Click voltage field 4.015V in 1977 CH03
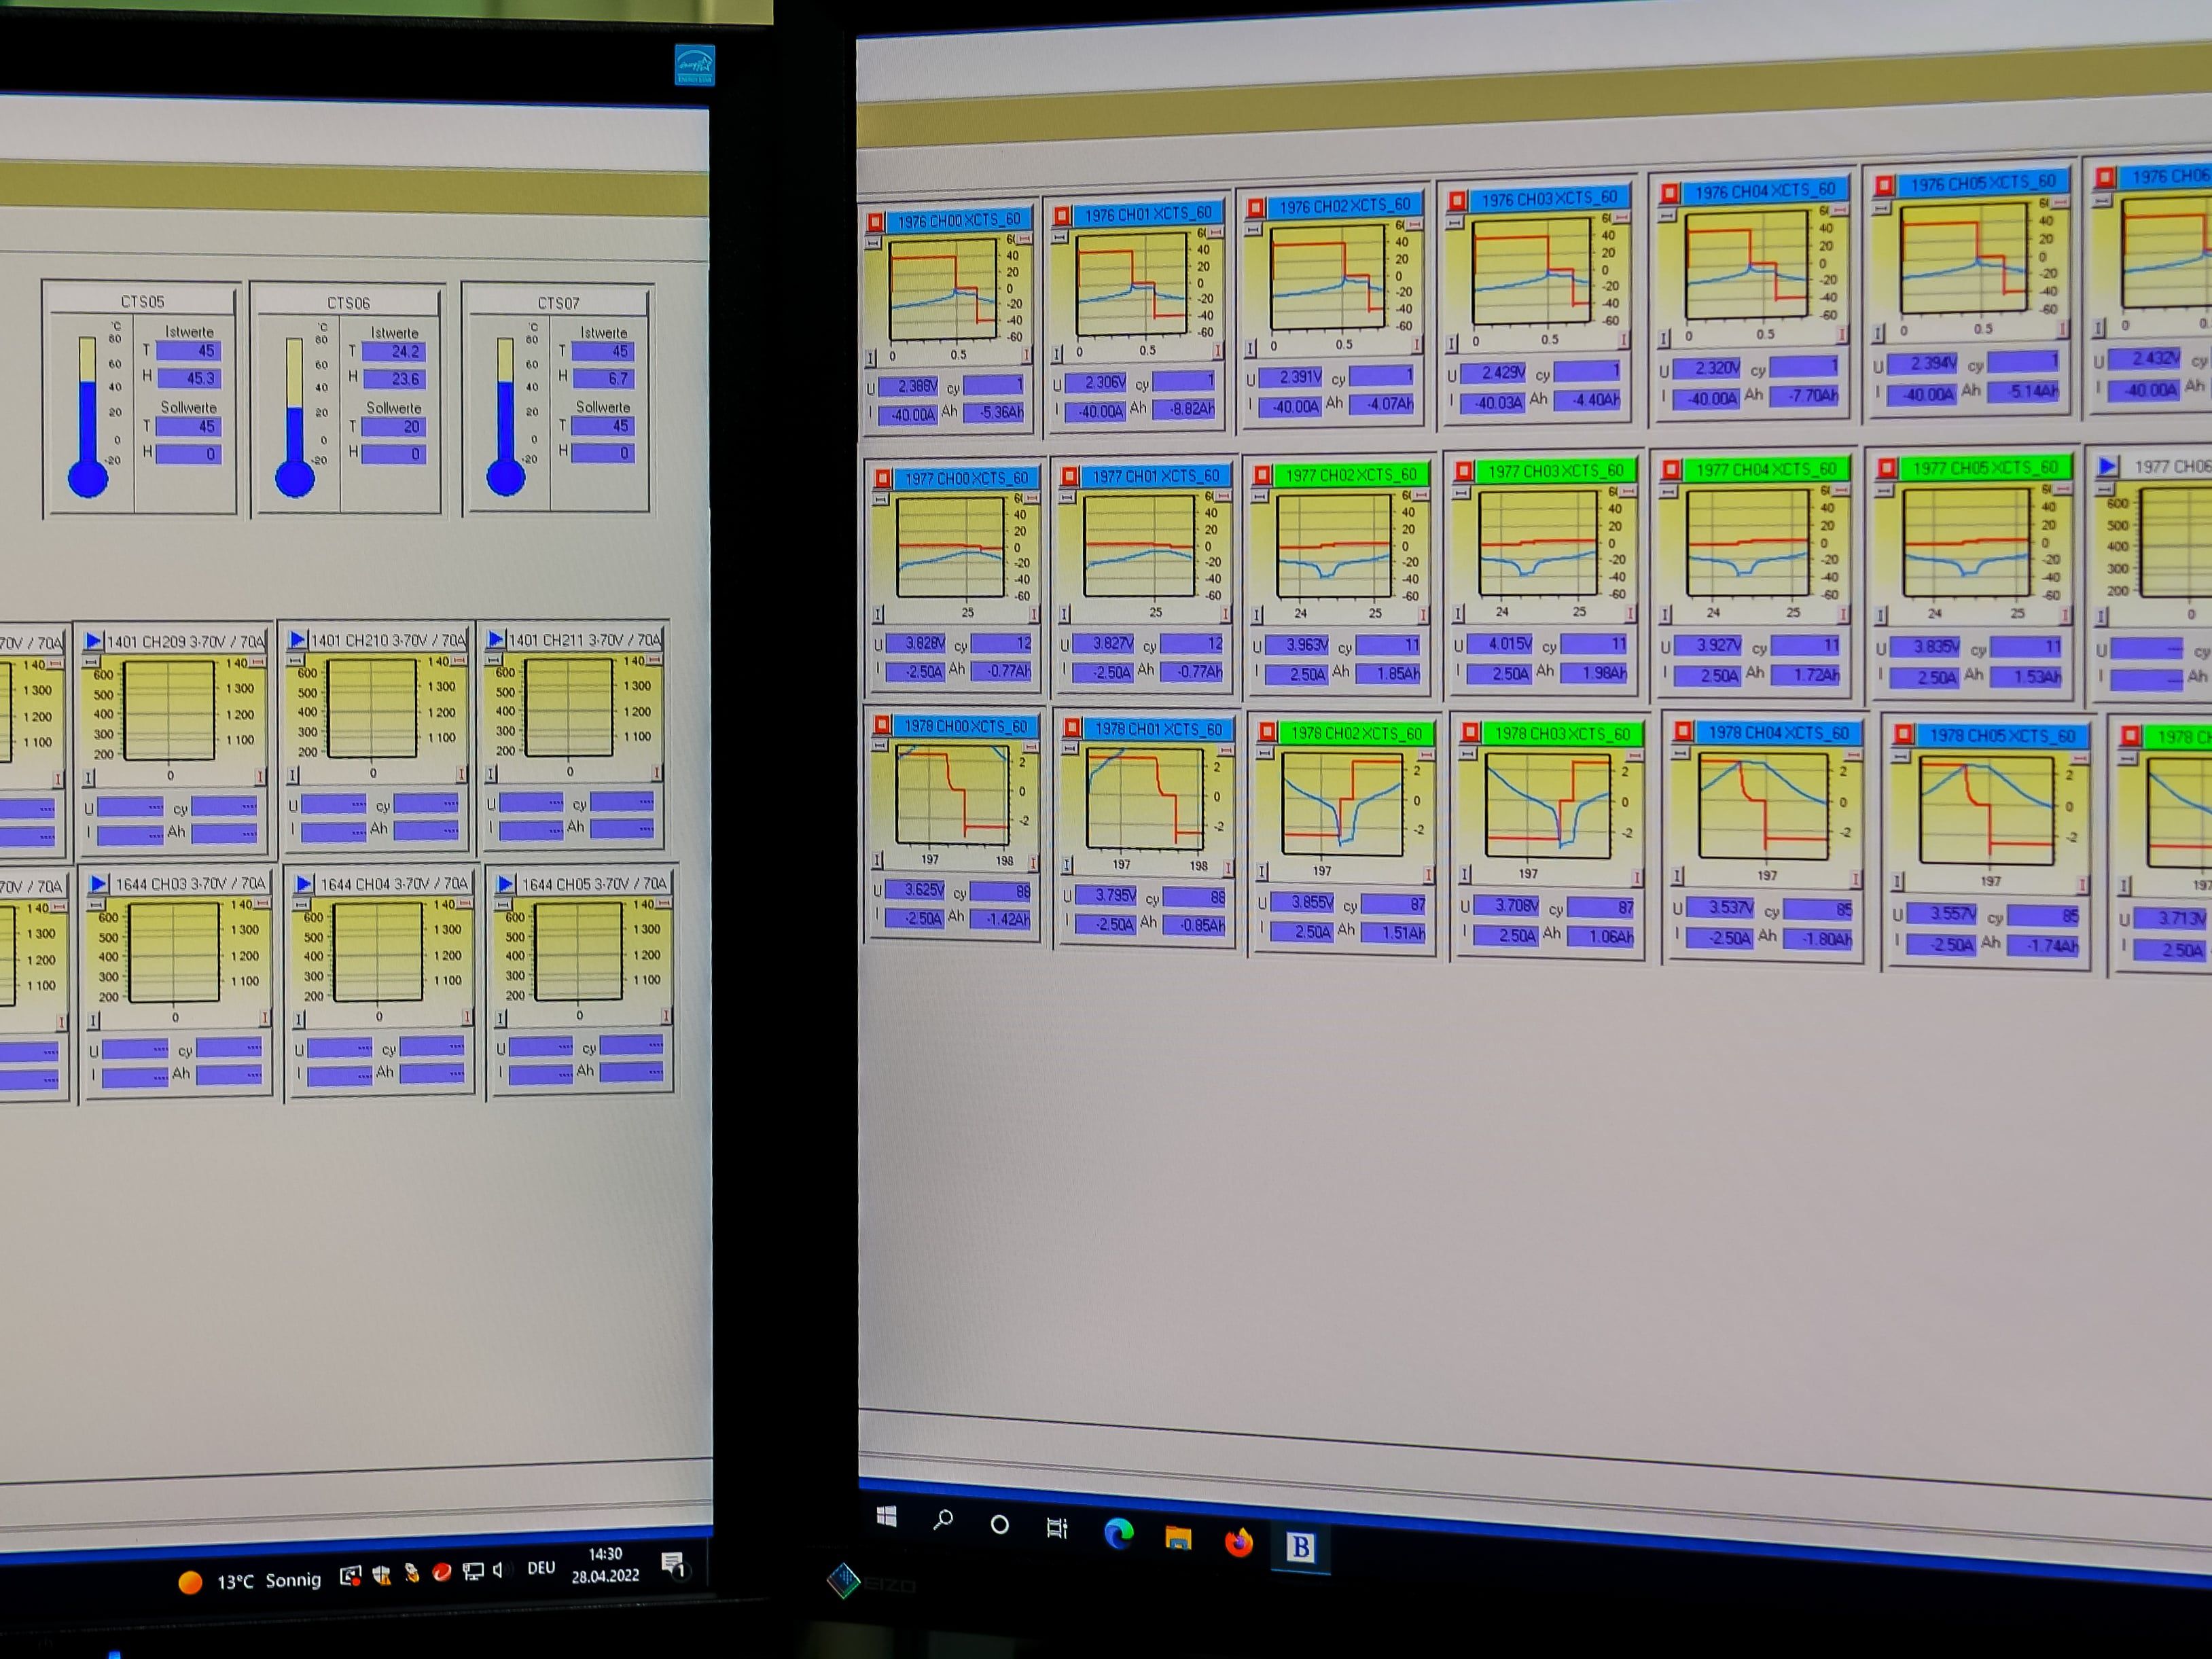 (1500, 644)
